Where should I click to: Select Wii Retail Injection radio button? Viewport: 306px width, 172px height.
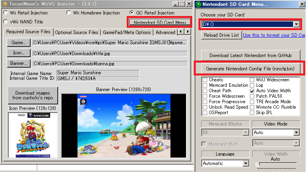pyautogui.click(x=5, y=13)
